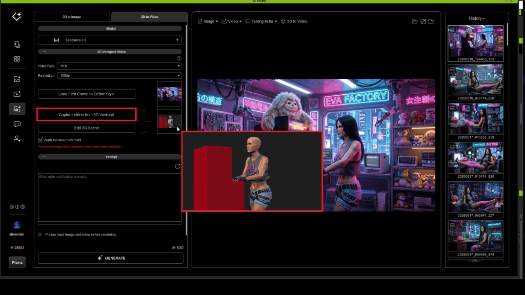Open history item 20260618_072714_028
Image resolution: width=525 pixels, height=295 pixels.
click(475, 82)
